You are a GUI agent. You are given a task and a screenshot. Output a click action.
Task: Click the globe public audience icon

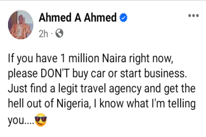[59, 34]
